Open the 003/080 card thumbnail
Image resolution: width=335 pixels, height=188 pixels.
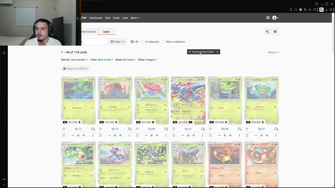pos(152,101)
